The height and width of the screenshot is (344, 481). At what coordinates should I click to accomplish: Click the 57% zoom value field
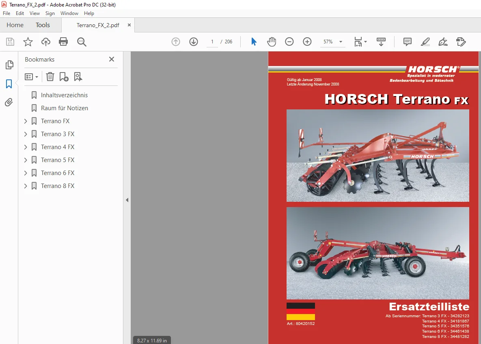tap(328, 42)
